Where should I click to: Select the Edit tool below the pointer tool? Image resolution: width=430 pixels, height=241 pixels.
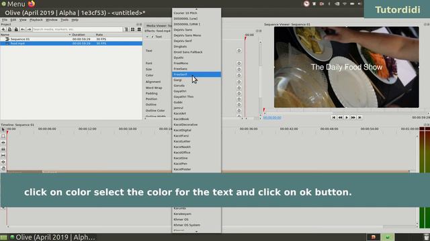3,136
